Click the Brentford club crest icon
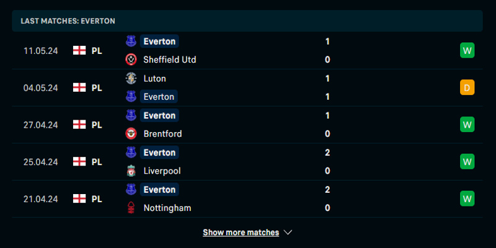This screenshot has height=248, width=496. click(x=131, y=133)
